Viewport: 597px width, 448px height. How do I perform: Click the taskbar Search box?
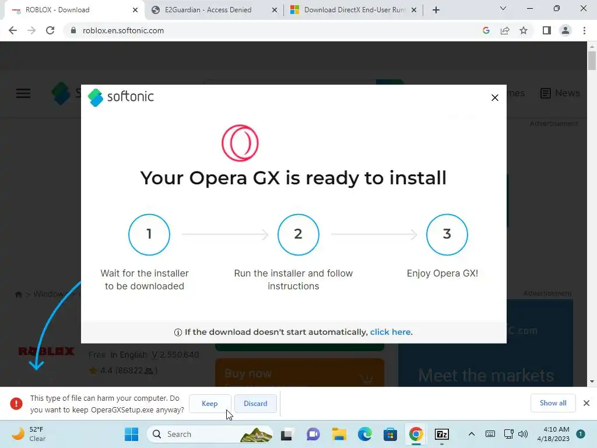tap(210, 434)
